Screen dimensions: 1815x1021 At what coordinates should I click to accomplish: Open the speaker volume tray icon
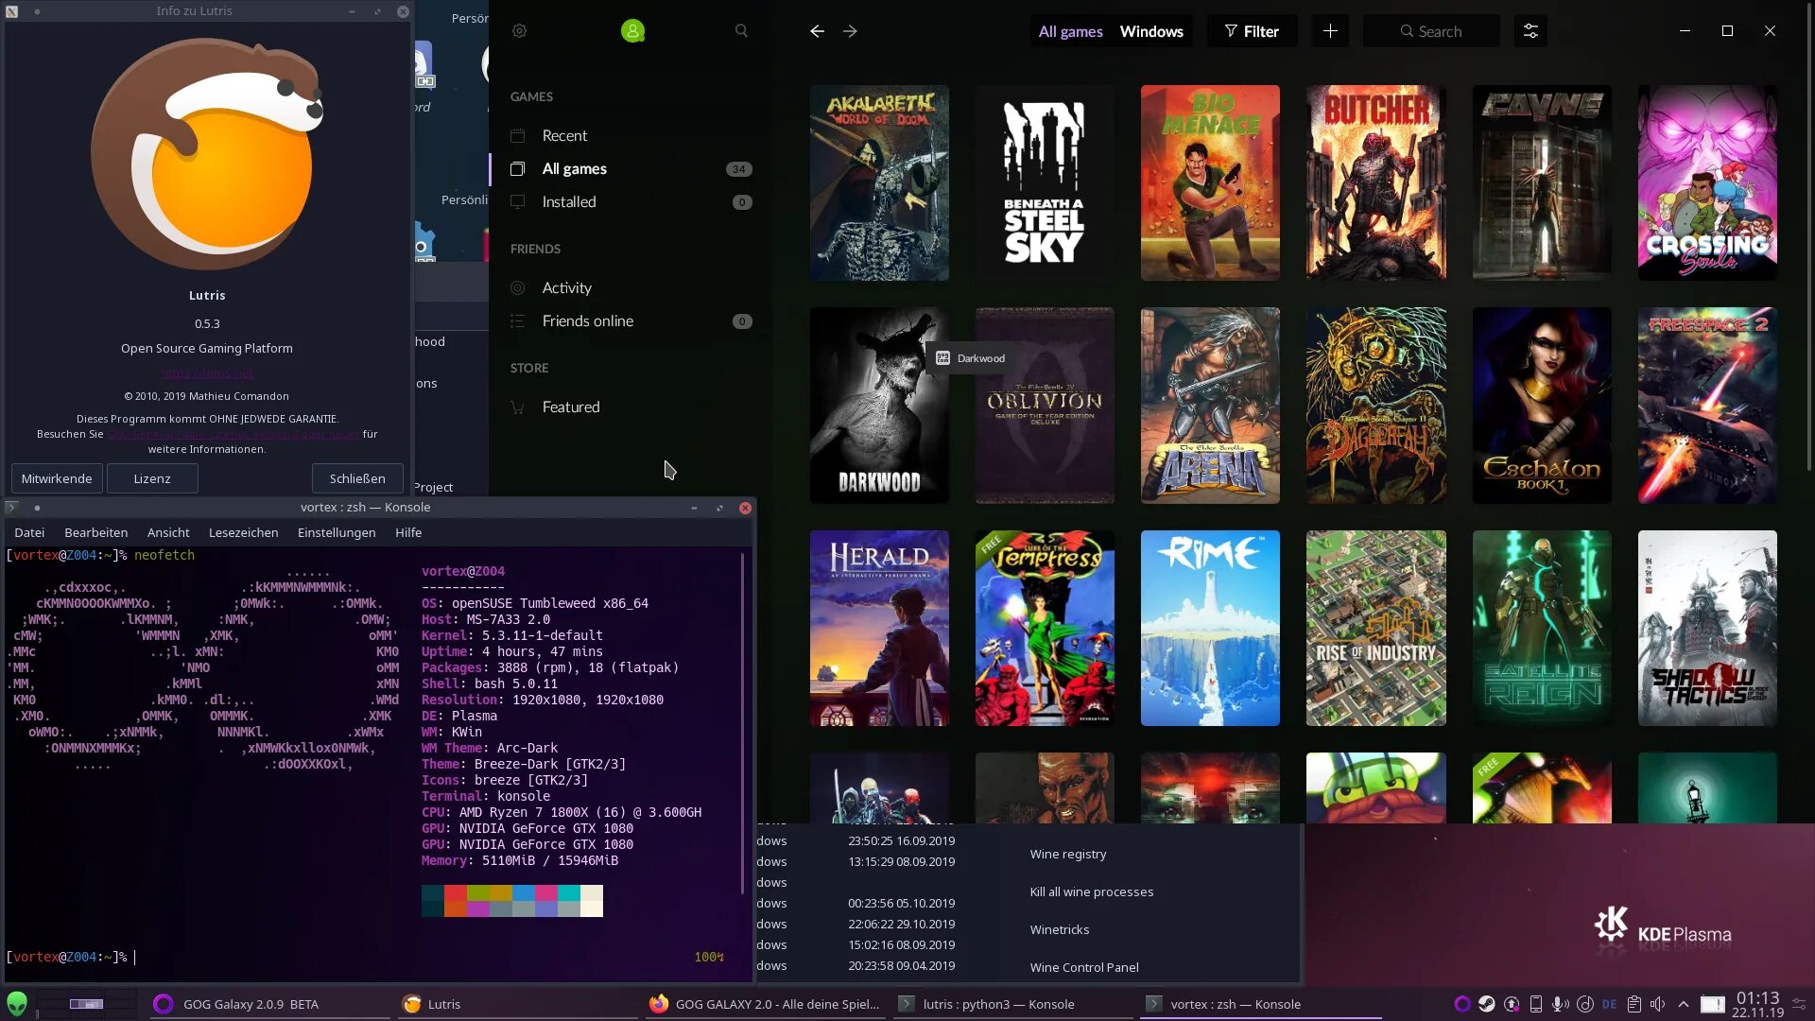point(1658,1004)
